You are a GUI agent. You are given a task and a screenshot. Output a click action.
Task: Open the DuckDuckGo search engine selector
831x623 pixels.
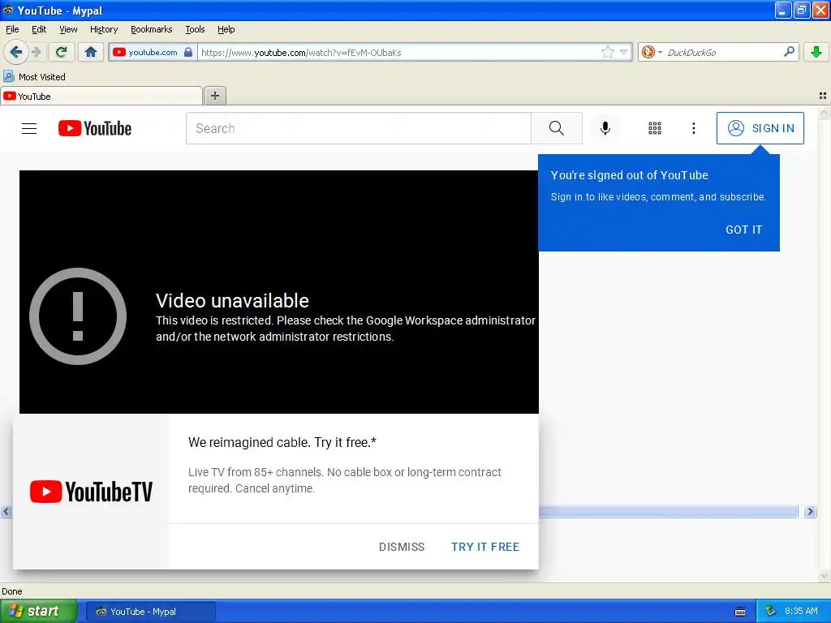(x=652, y=52)
